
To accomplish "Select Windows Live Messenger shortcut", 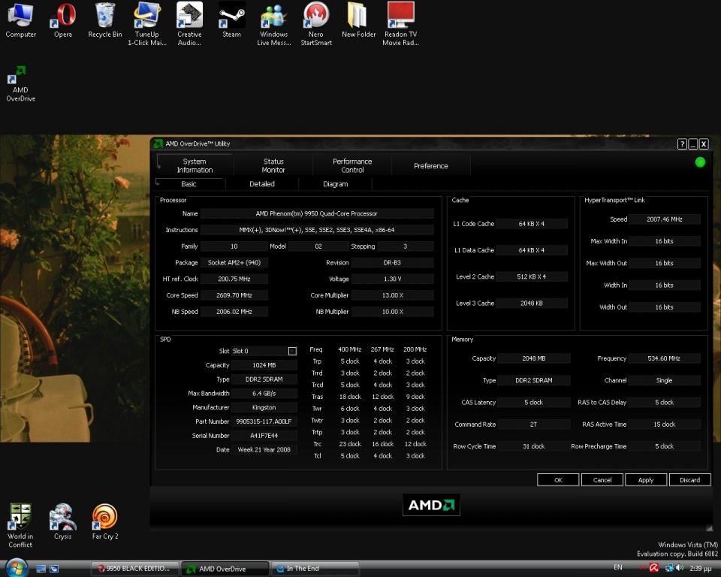I will [x=274, y=24].
